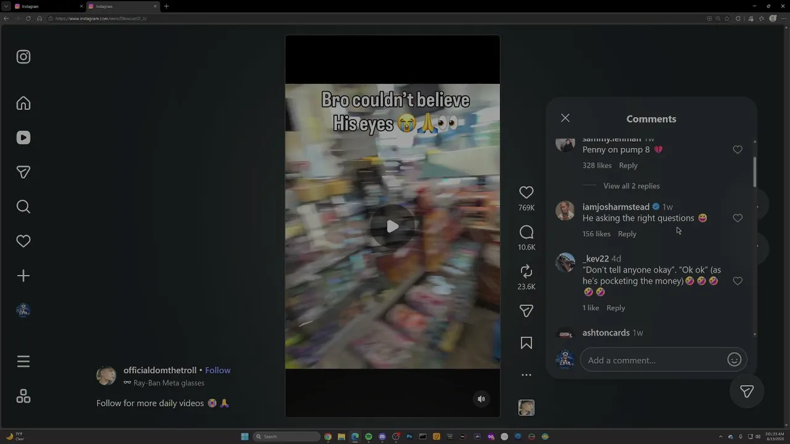View the '328 likes' count
Viewport: 790px width, 444px height.
[x=597, y=165]
